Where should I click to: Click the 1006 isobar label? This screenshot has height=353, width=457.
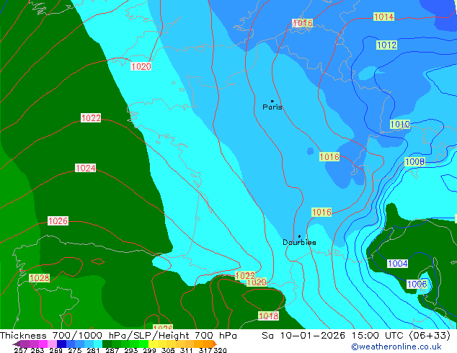(417, 285)
